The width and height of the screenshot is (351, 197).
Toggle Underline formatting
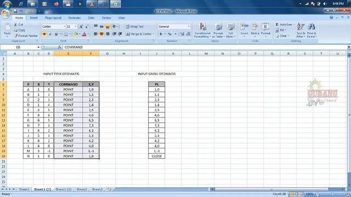(x=56, y=34)
